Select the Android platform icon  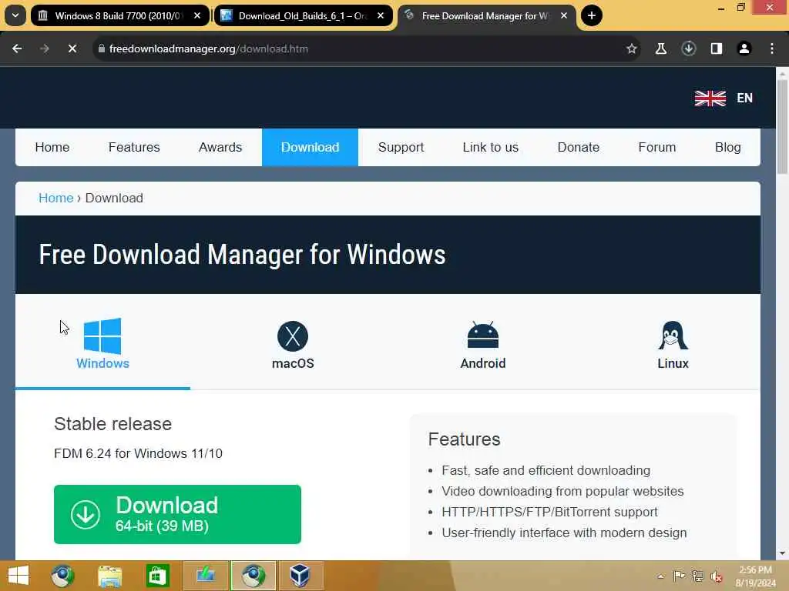pyautogui.click(x=482, y=336)
